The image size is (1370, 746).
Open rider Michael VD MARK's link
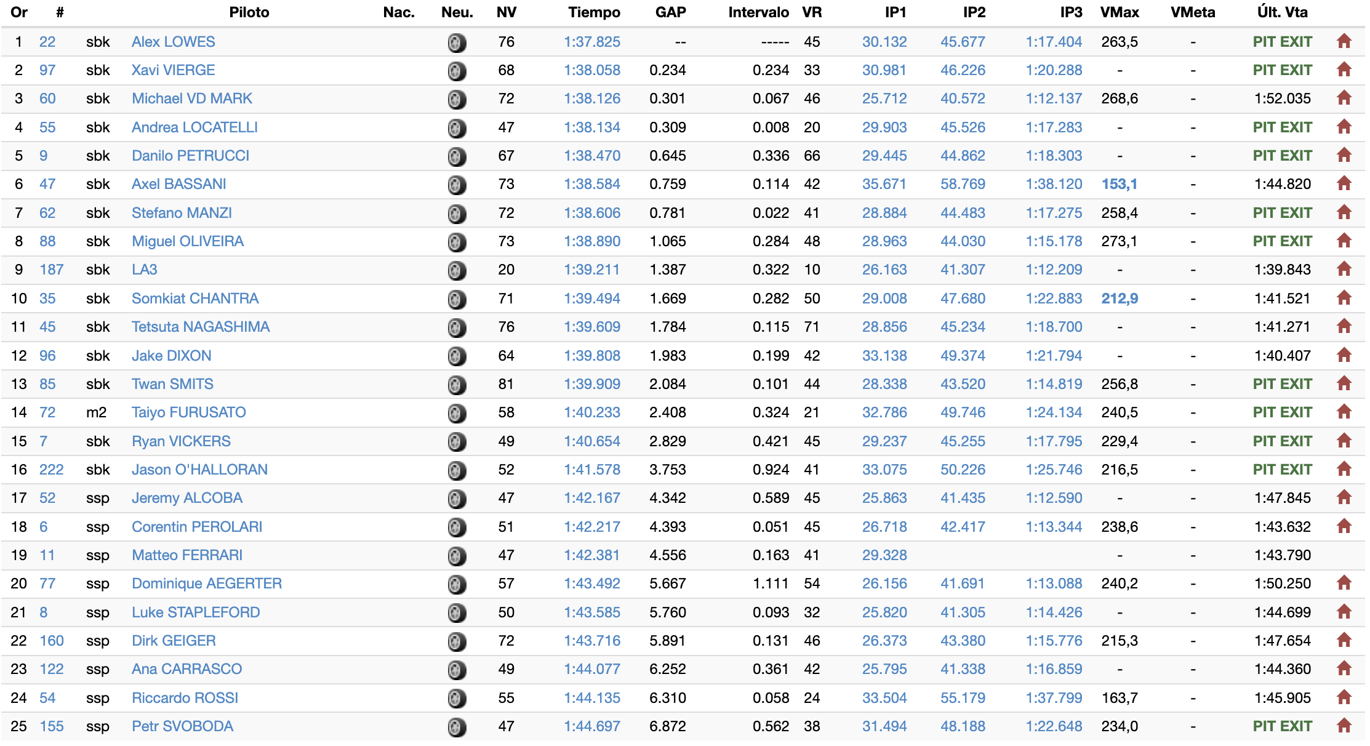click(191, 98)
